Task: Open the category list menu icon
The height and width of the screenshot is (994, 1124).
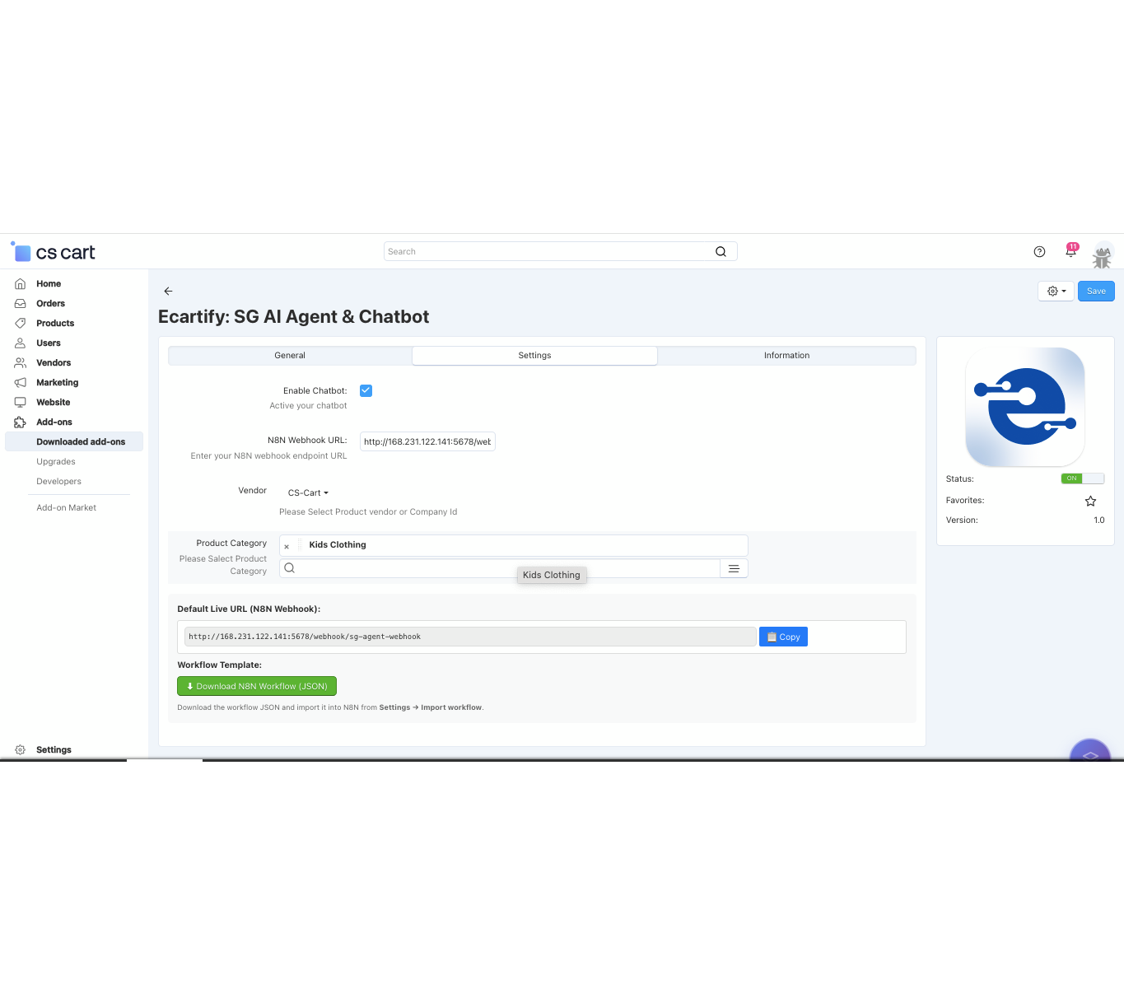Action: [734, 568]
